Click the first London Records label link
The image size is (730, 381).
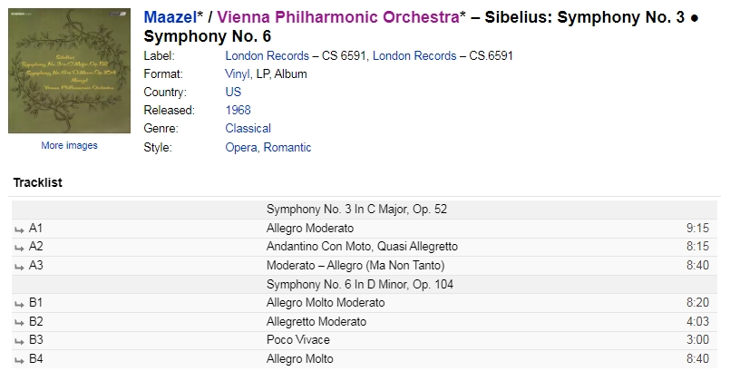268,56
